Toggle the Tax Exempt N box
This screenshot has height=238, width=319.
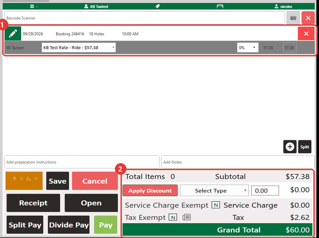click(173, 217)
